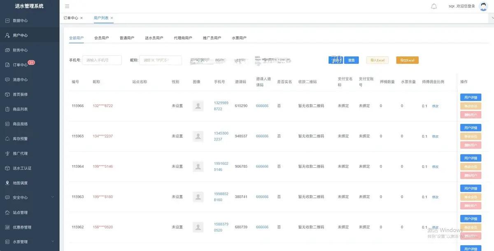The width and height of the screenshot is (494, 251).
Task: Open 送水工认证 in the sidebar
Action: (30, 168)
